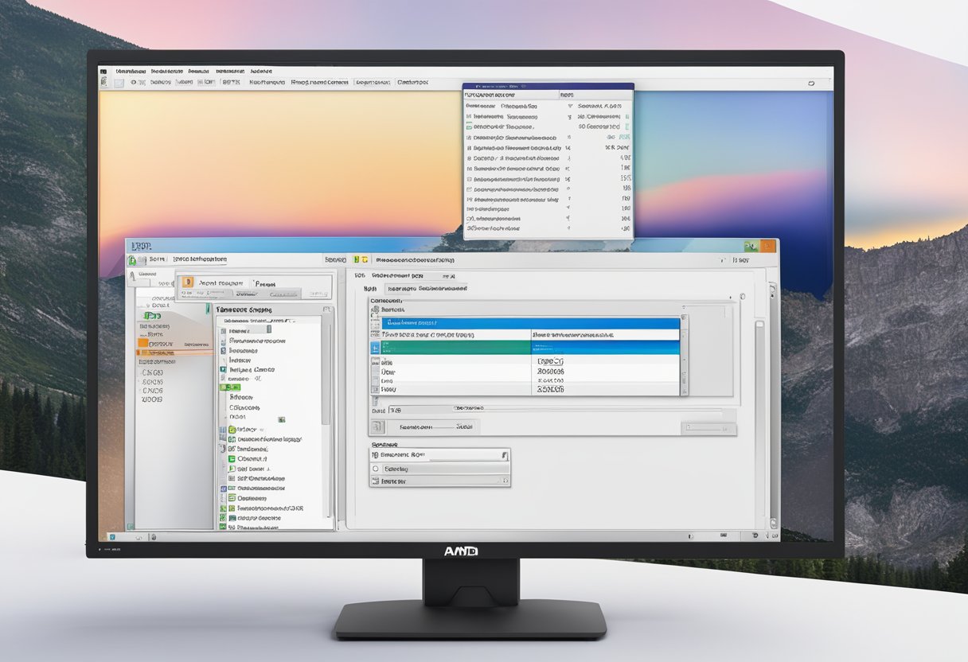Click the yellow-green icon pair in the right pane header
968x662 pixels.
coord(361,259)
